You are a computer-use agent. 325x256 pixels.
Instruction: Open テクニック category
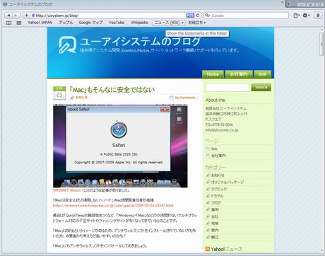pyautogui.click(x=219, y=189)
